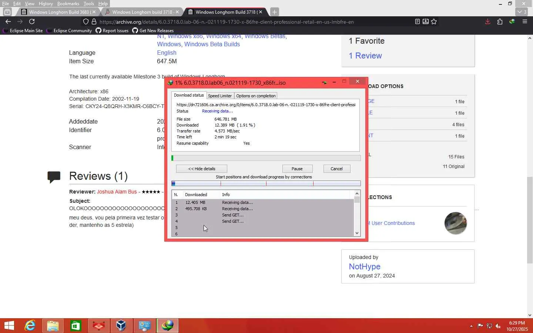Activate Internet Download Manager on the taskbar
Viewport: 533px width, 333px height.
pyautogui.click(x=168, y=326)
